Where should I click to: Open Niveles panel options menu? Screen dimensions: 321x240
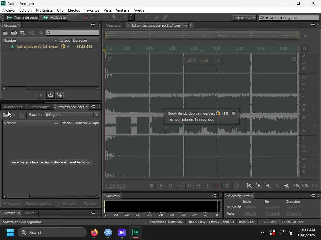pyautogui.click(x=214, y=196)
